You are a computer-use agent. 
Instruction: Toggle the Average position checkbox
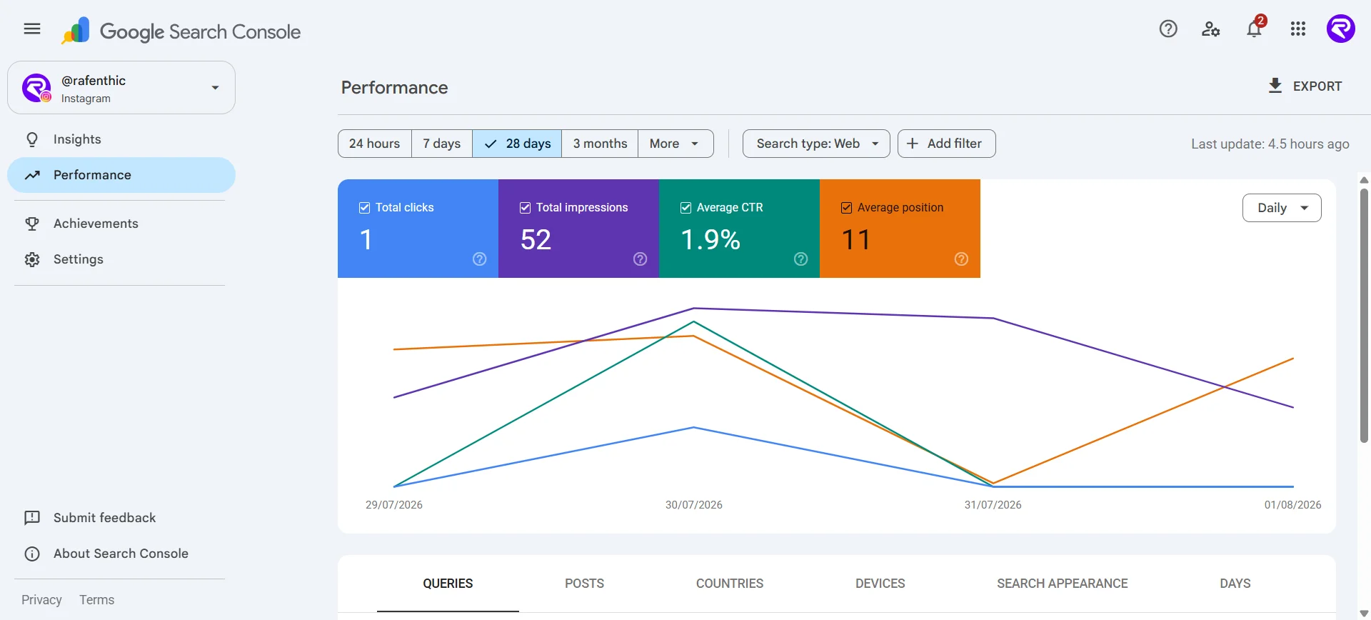point(847,208)
